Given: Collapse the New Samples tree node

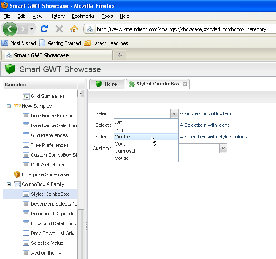Looking at the screenshot, I should click(8, 106).
